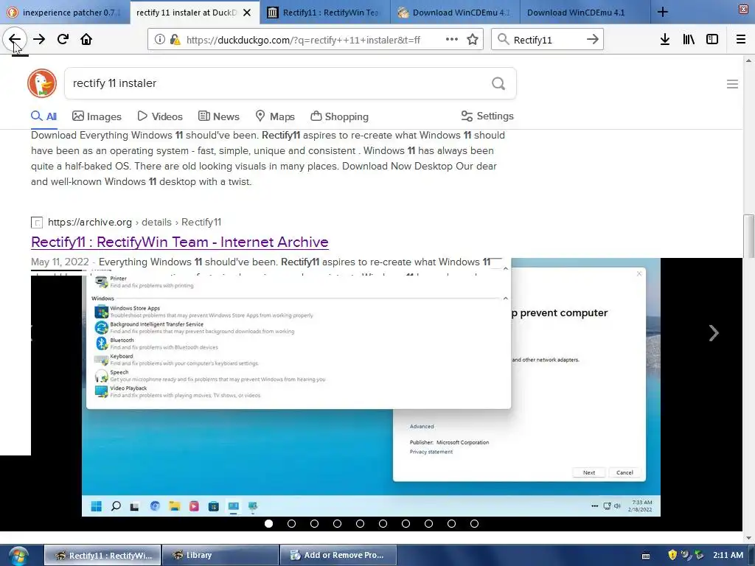Screen dimensions: 755x566
Task: Open the Rectify11 Internet Archive result link
Action: tap(180, 242)
